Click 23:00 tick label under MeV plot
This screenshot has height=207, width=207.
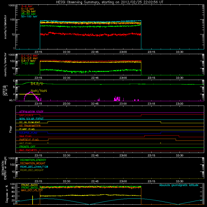point(123,78)
